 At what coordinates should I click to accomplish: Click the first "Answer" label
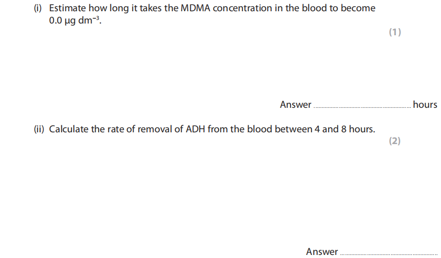coord(295,105)
